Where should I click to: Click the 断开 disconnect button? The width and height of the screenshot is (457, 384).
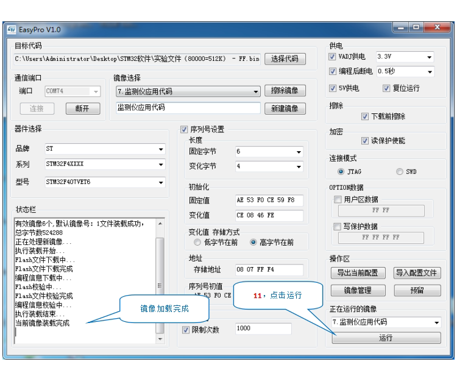(x=83, y=108)
